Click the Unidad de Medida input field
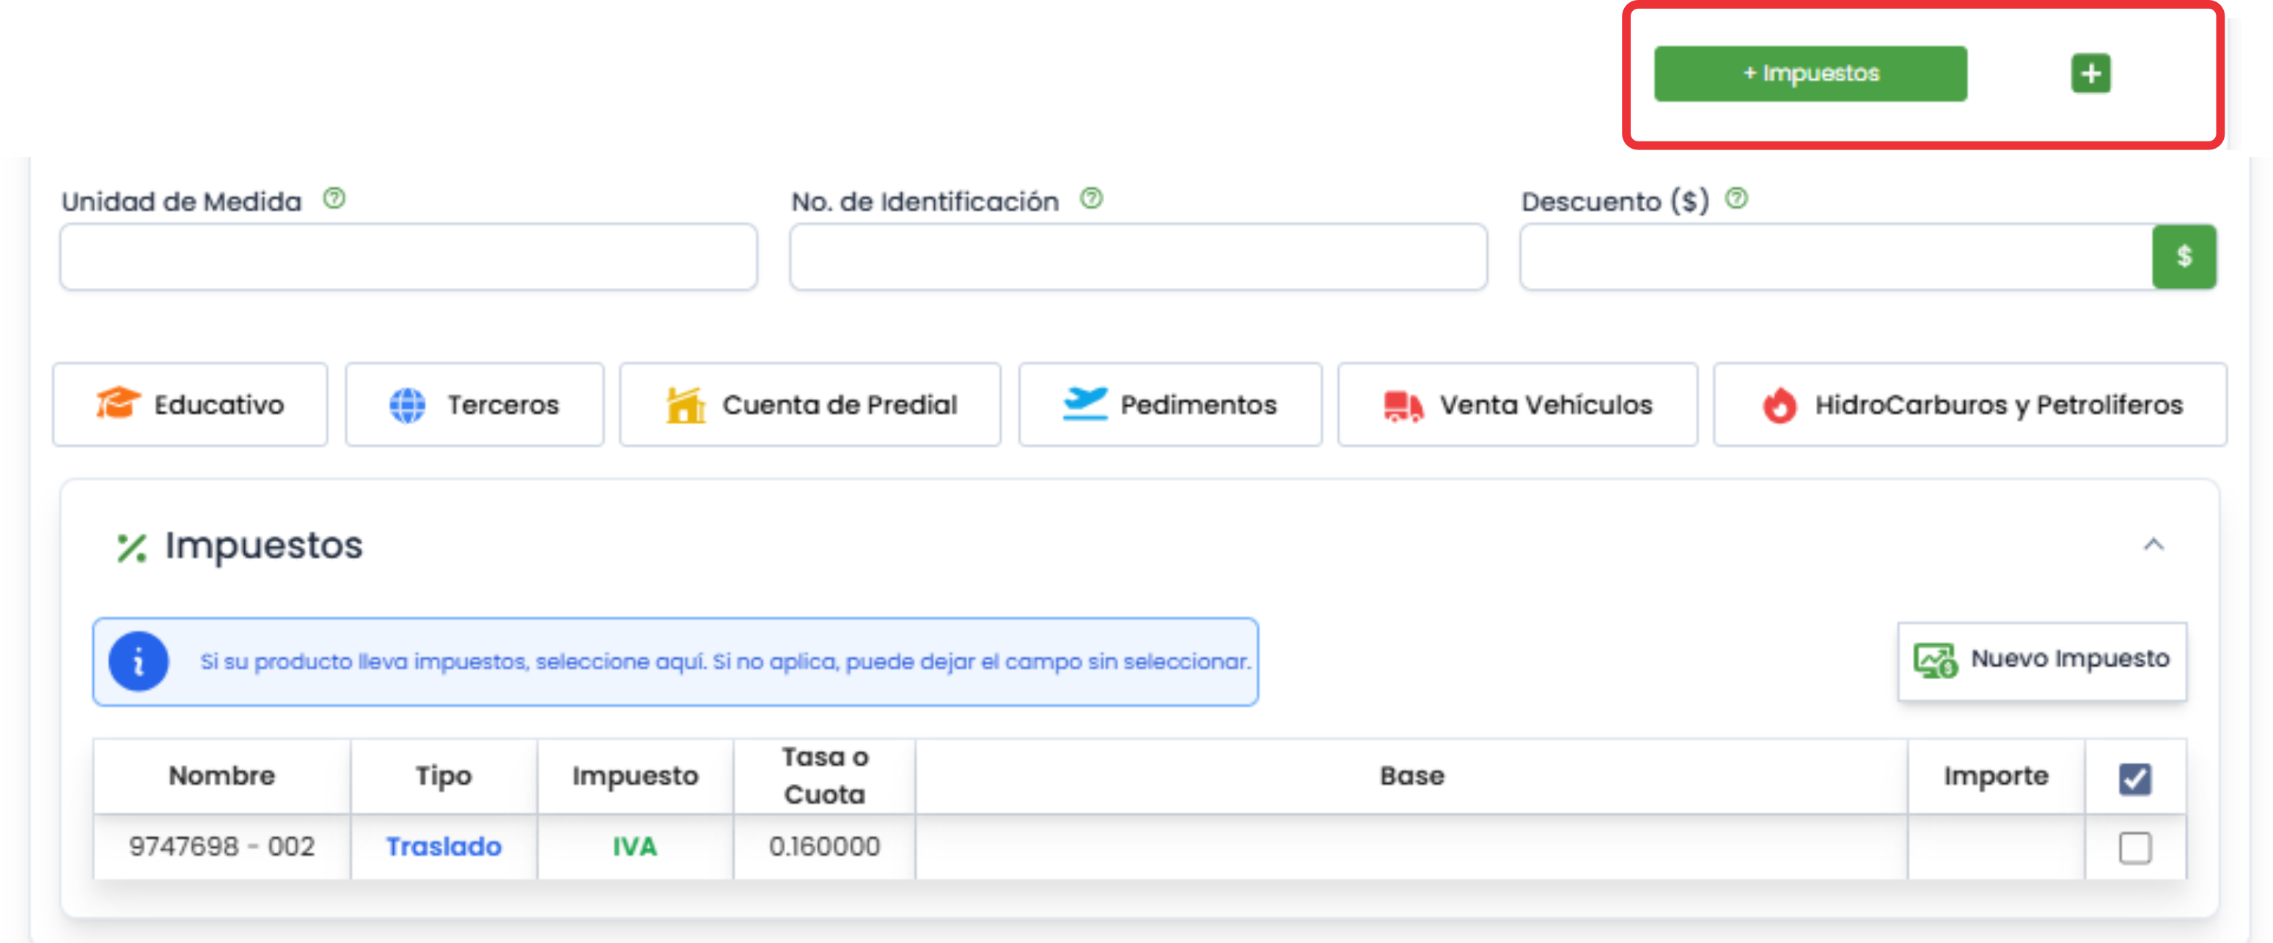The width and height of the screenshot is (2273, 943). pyautogui.click(x=408, y=256)
